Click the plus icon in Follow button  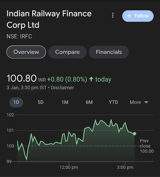(x=129, y=16)
